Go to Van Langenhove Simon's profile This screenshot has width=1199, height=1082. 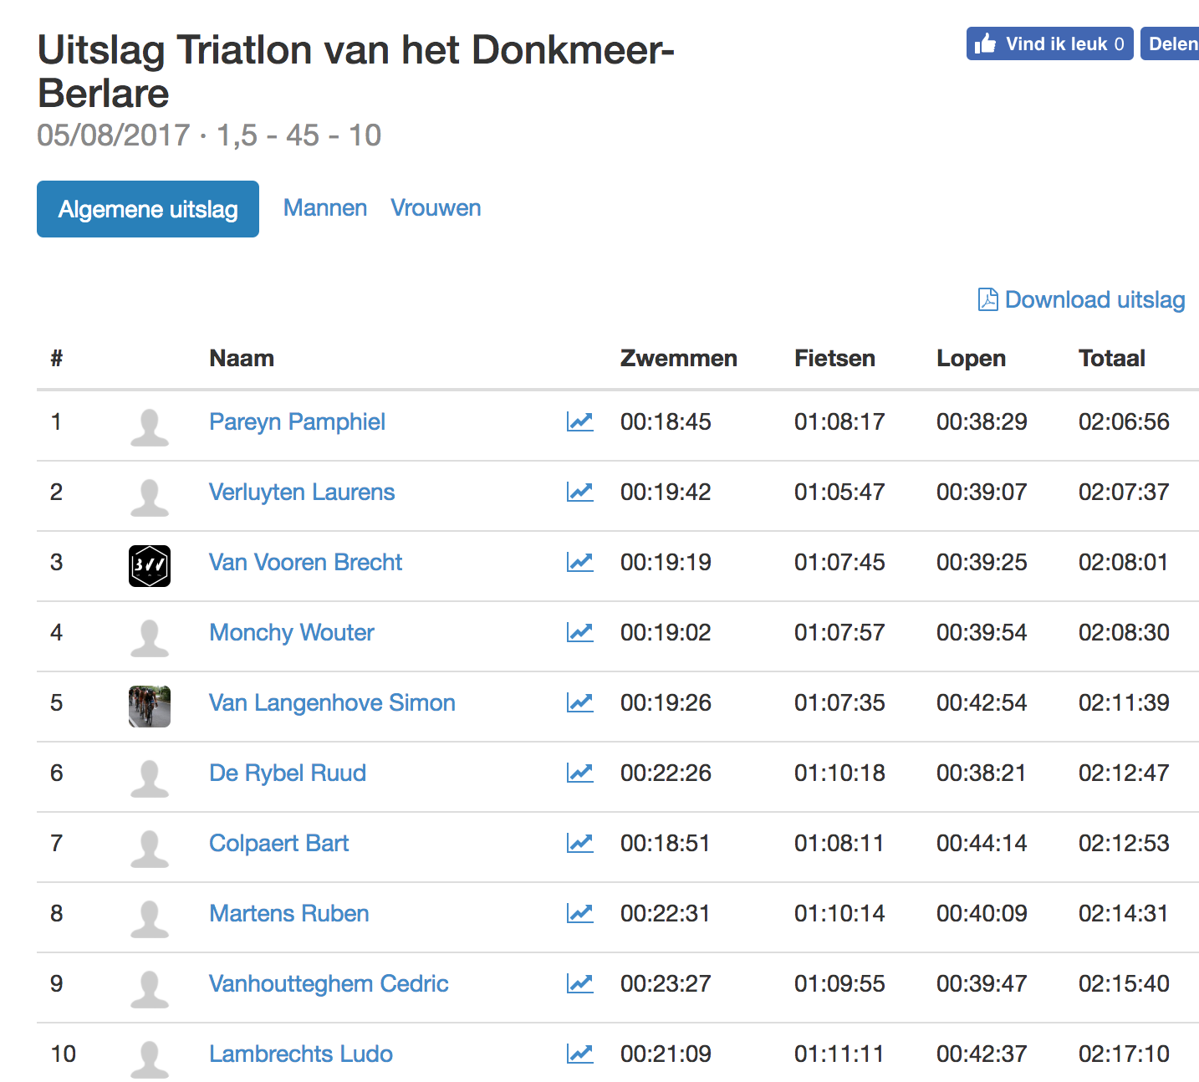coord(332,702)
